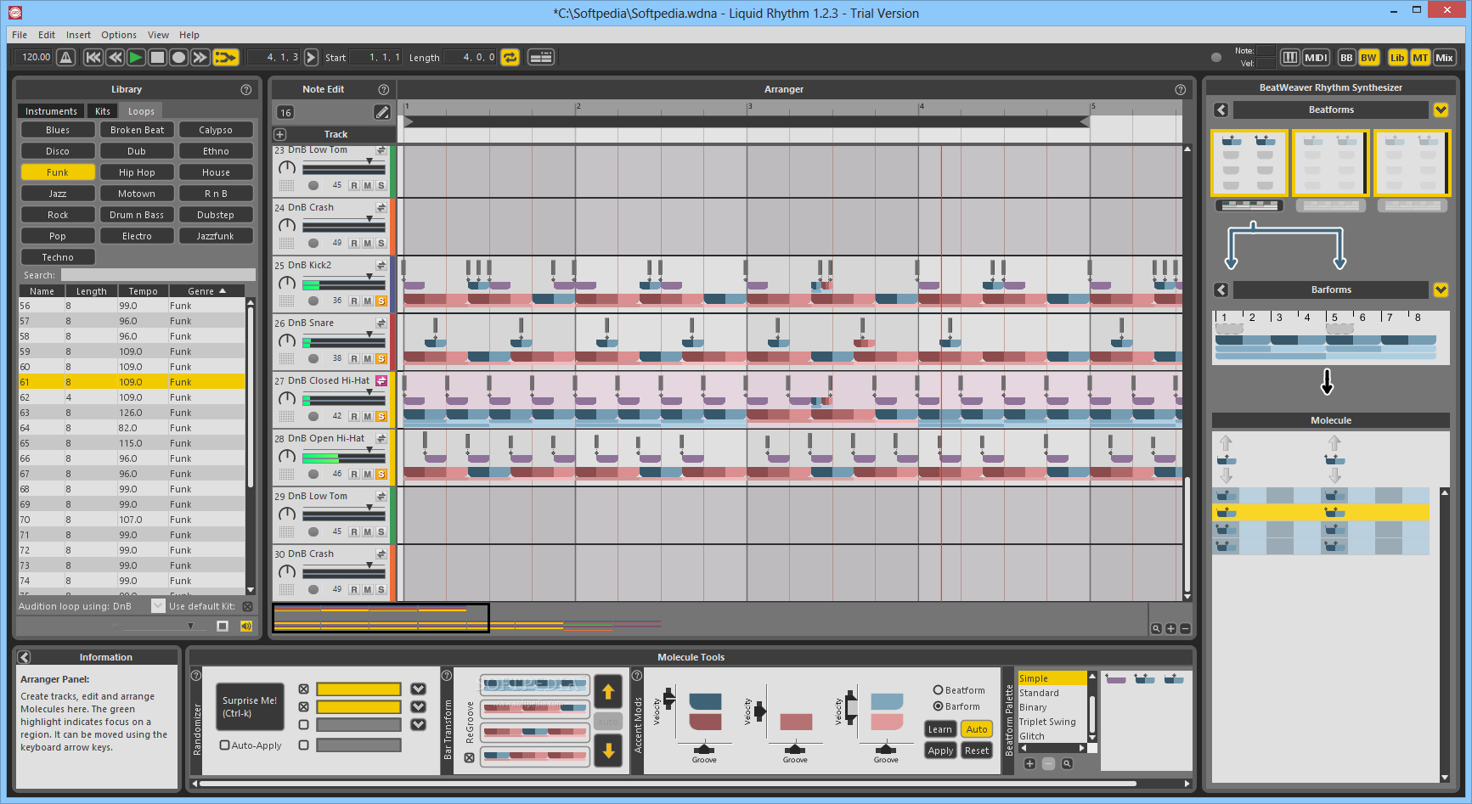The image size is (1472, 804).
Task: Collapse Barforms with the left chevron
Action: (x=1221, y=290)
